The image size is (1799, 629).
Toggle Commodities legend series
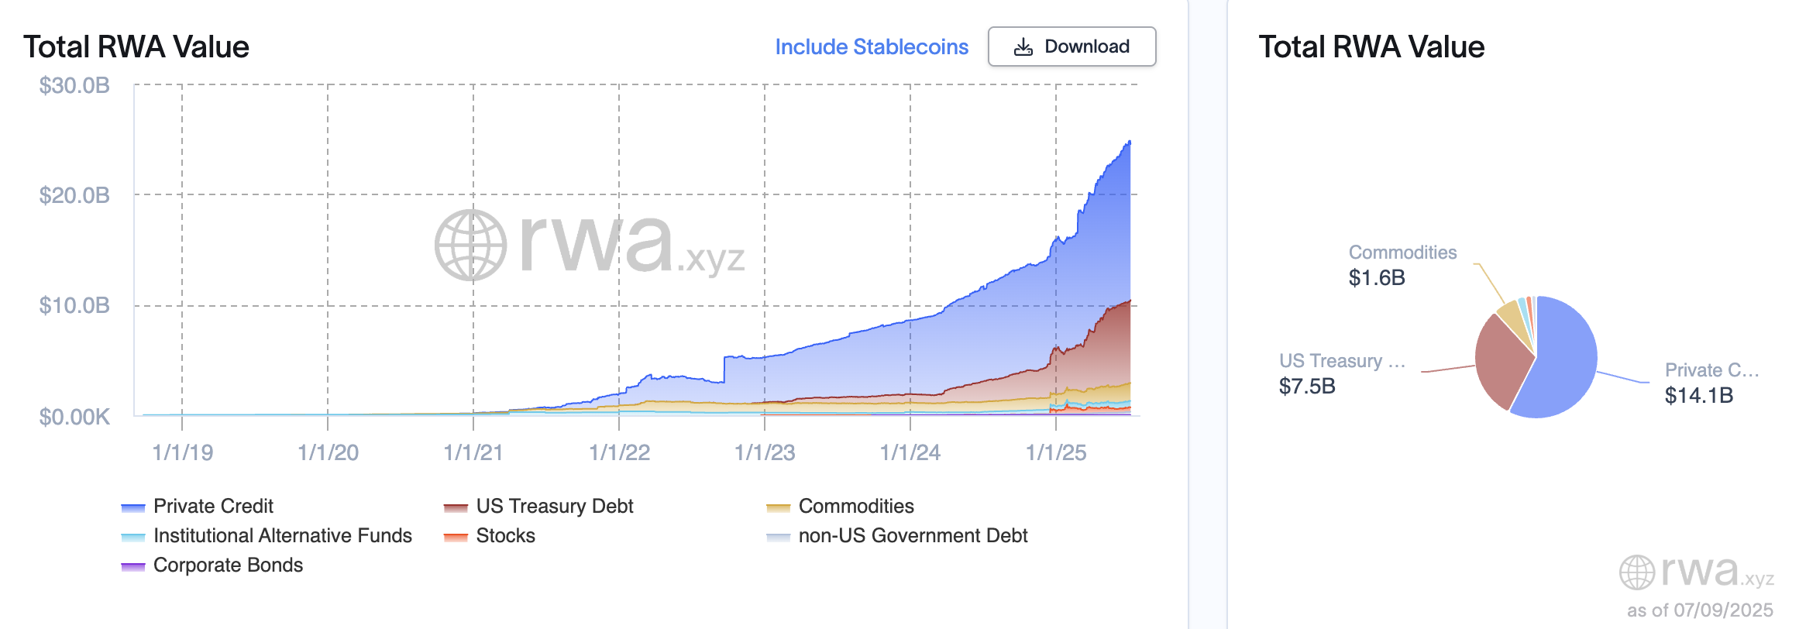click(841, 506)
